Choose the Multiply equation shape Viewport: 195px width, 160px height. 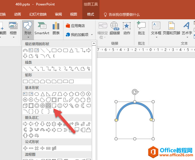click(37, 148)
